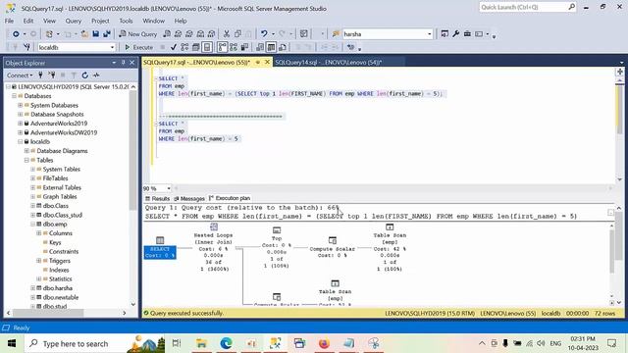Toggle IntelliSense enabled icon
Viewport: 628px width, 353px height.
[207, 47]
